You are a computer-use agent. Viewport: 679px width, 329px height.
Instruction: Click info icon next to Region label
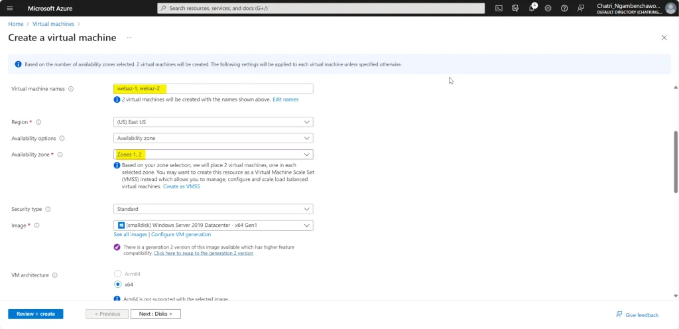pyautogui.click(x=38, y=122)
